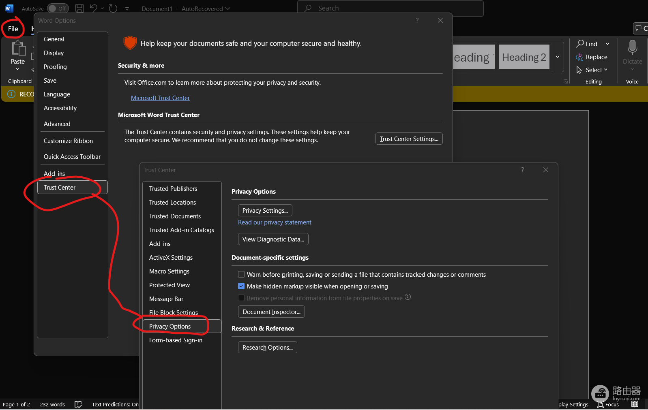Click View Diagnostic Data button
This screenshot has width=648, height=410.
pos(273,239)
